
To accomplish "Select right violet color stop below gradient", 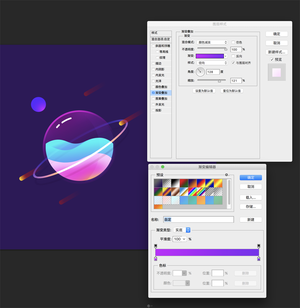I will [x=259, y=259].
